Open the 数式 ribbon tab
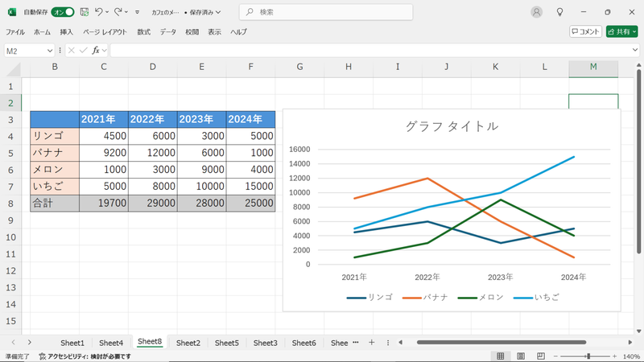 click(x=144, y=31)
